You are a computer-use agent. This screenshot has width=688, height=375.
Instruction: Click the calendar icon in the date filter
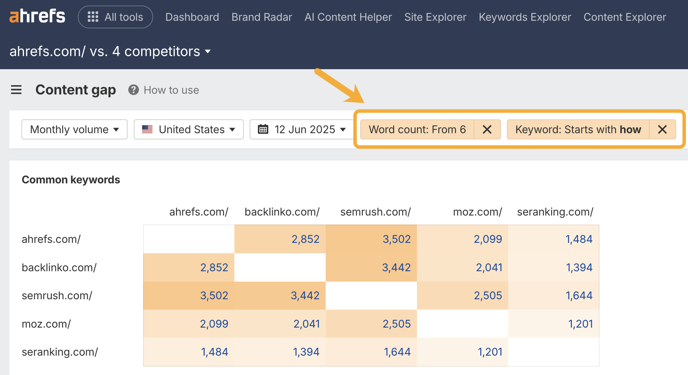pos(263,129)
